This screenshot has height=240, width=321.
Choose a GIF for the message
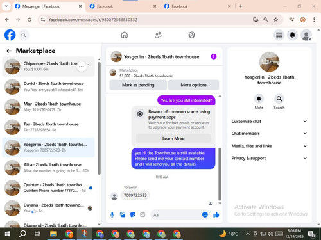click(x=143, y=215)
